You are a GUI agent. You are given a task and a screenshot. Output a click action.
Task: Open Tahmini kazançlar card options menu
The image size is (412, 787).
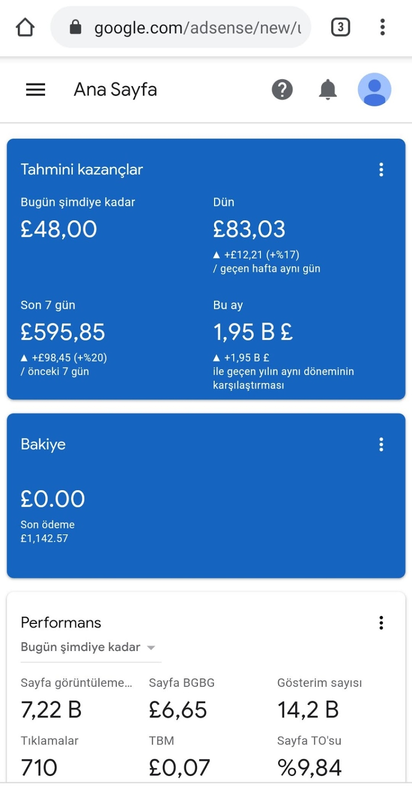coord(381,170)
